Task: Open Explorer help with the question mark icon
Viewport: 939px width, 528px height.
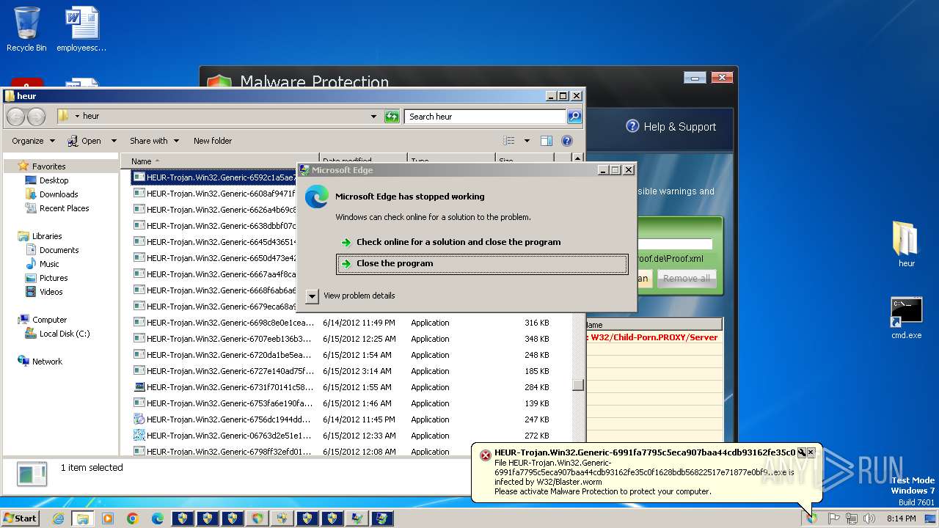Action: [x=567, y=141]
